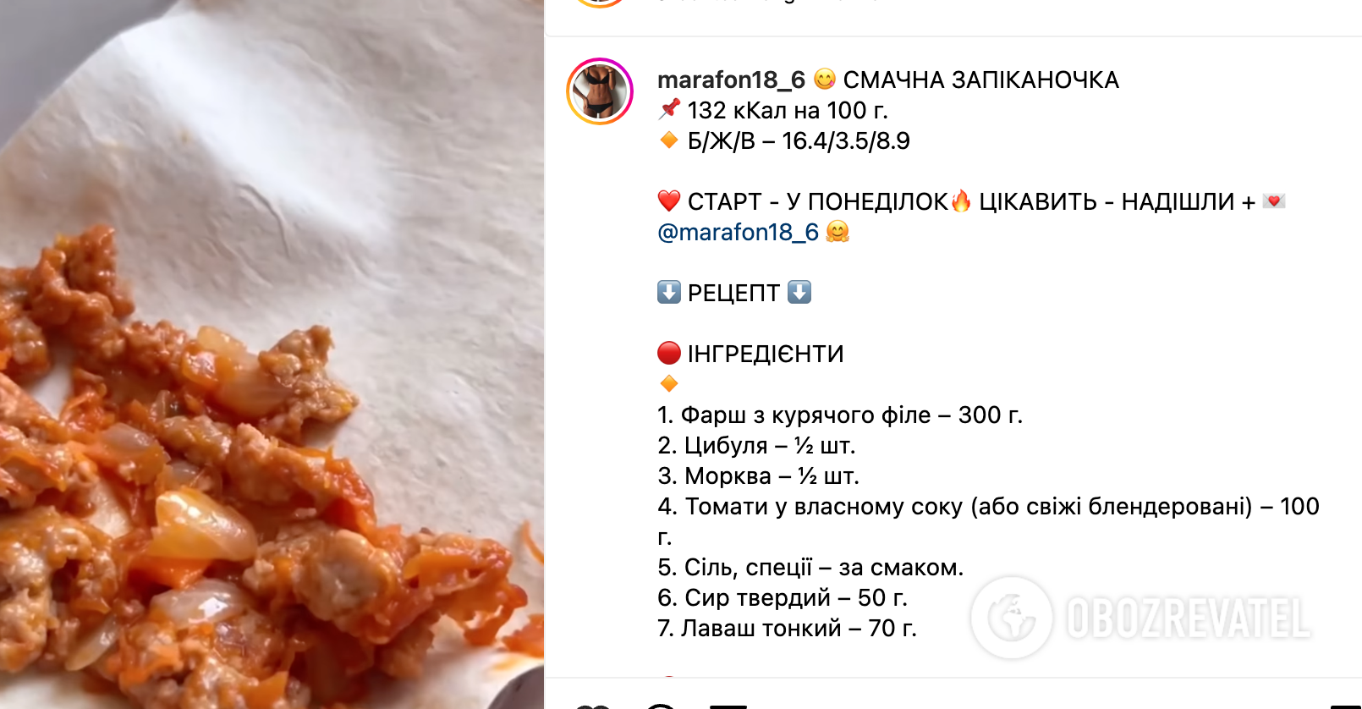The width and height of the screenshot is (1362, 709).
Task: Click the comment bubble icon
Action: tap(661, 706)
